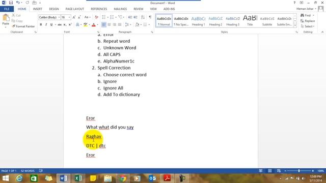Image resolution: width=326 pixels, height=183 pixels.
Task: Toggle Center paragraph alignment
Action: tap(109, 25)
